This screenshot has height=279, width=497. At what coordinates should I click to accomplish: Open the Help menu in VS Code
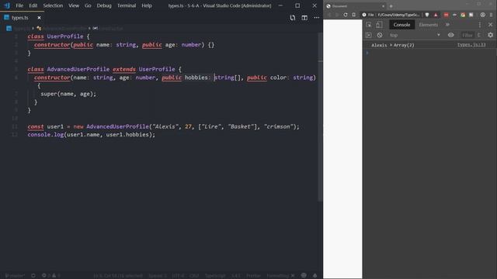pos(147,5)
